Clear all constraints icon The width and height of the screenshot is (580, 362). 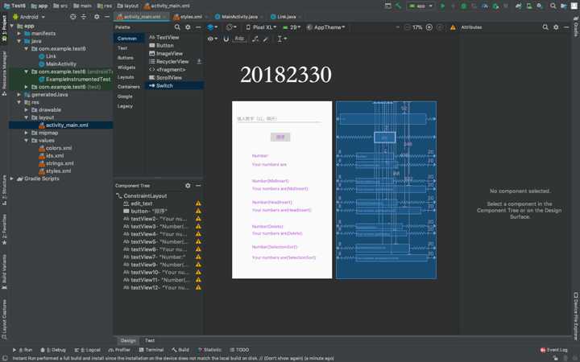(x=255, y=39)
